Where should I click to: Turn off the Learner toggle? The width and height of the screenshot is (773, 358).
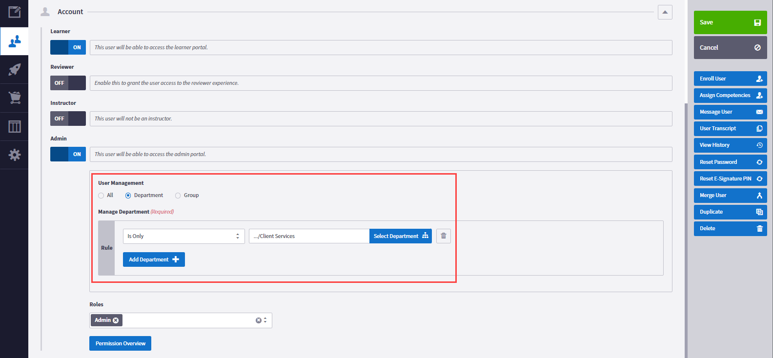(x=68, y=47)
